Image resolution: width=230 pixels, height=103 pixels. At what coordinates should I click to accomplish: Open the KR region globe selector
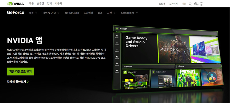point(196,4)
